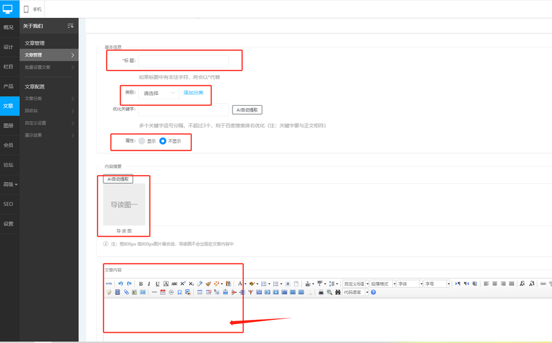Switch to 手机 mobile view tab

pyautogui.click(x=32, y=9)
